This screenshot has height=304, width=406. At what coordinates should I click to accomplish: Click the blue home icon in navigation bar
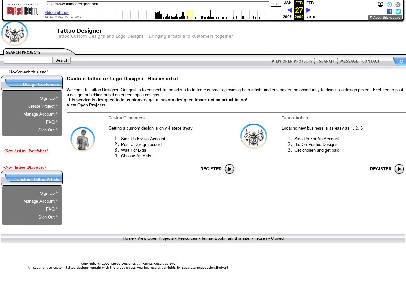[x=401, y=61]
